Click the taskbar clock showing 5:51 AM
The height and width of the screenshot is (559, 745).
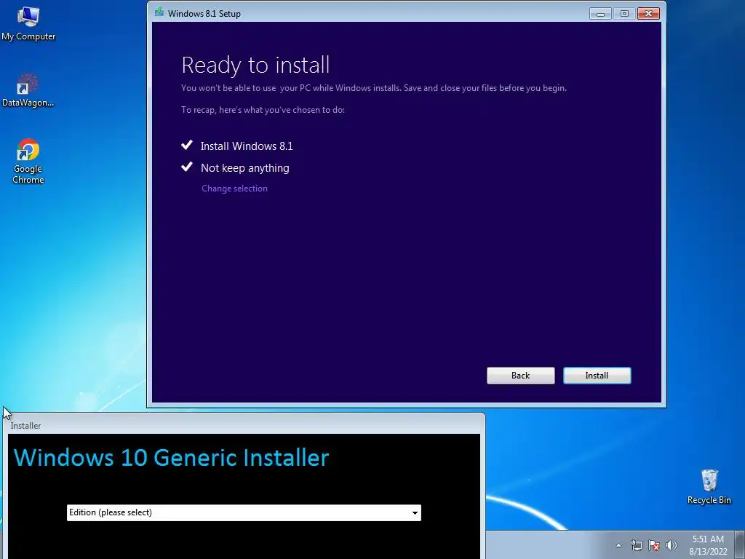coord(708,545)
